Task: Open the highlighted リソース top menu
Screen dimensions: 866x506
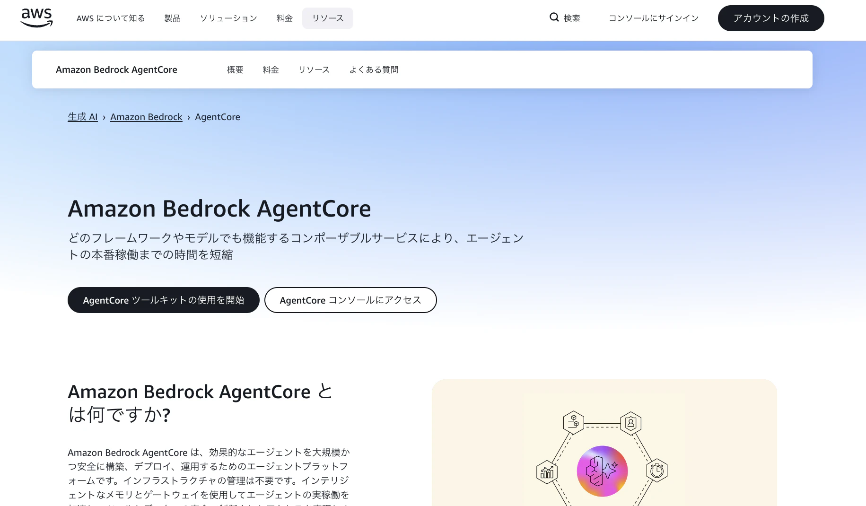Action: tap(328, 18)
